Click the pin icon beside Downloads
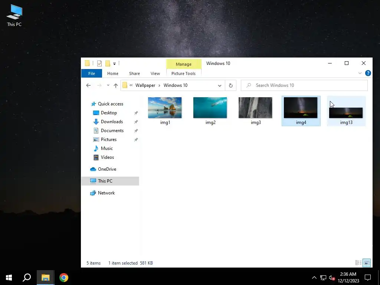The image size is (380, 285). (x=136, y=122)
